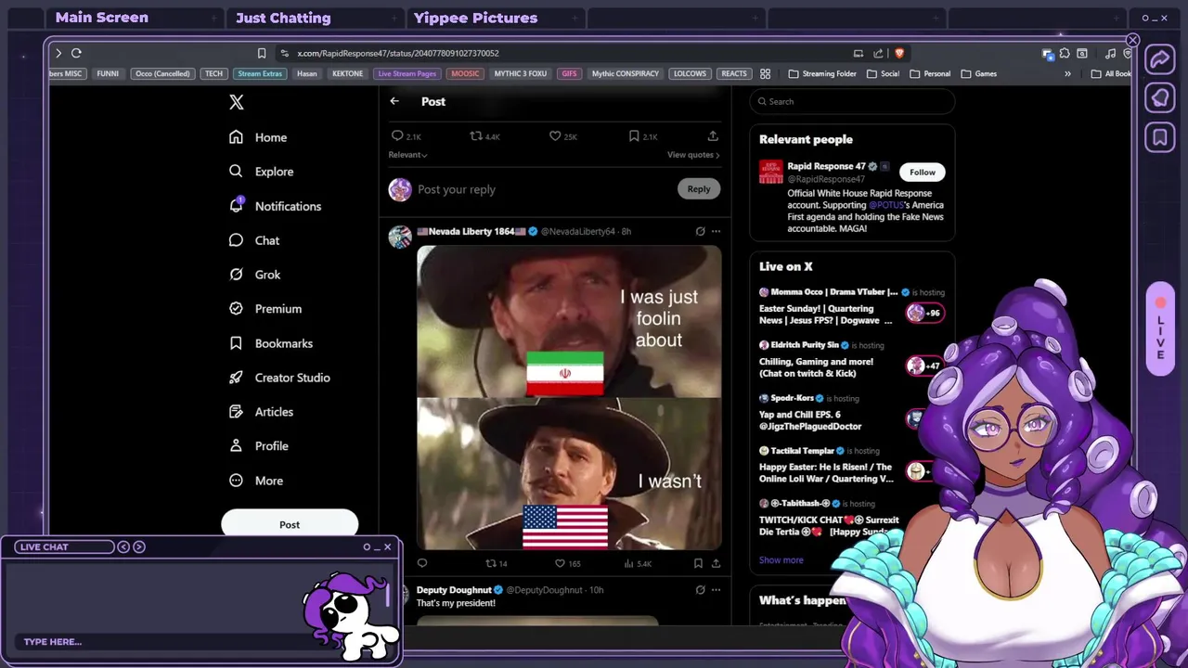Bookmark the Nevada Liberty post

tap(698, 563)
